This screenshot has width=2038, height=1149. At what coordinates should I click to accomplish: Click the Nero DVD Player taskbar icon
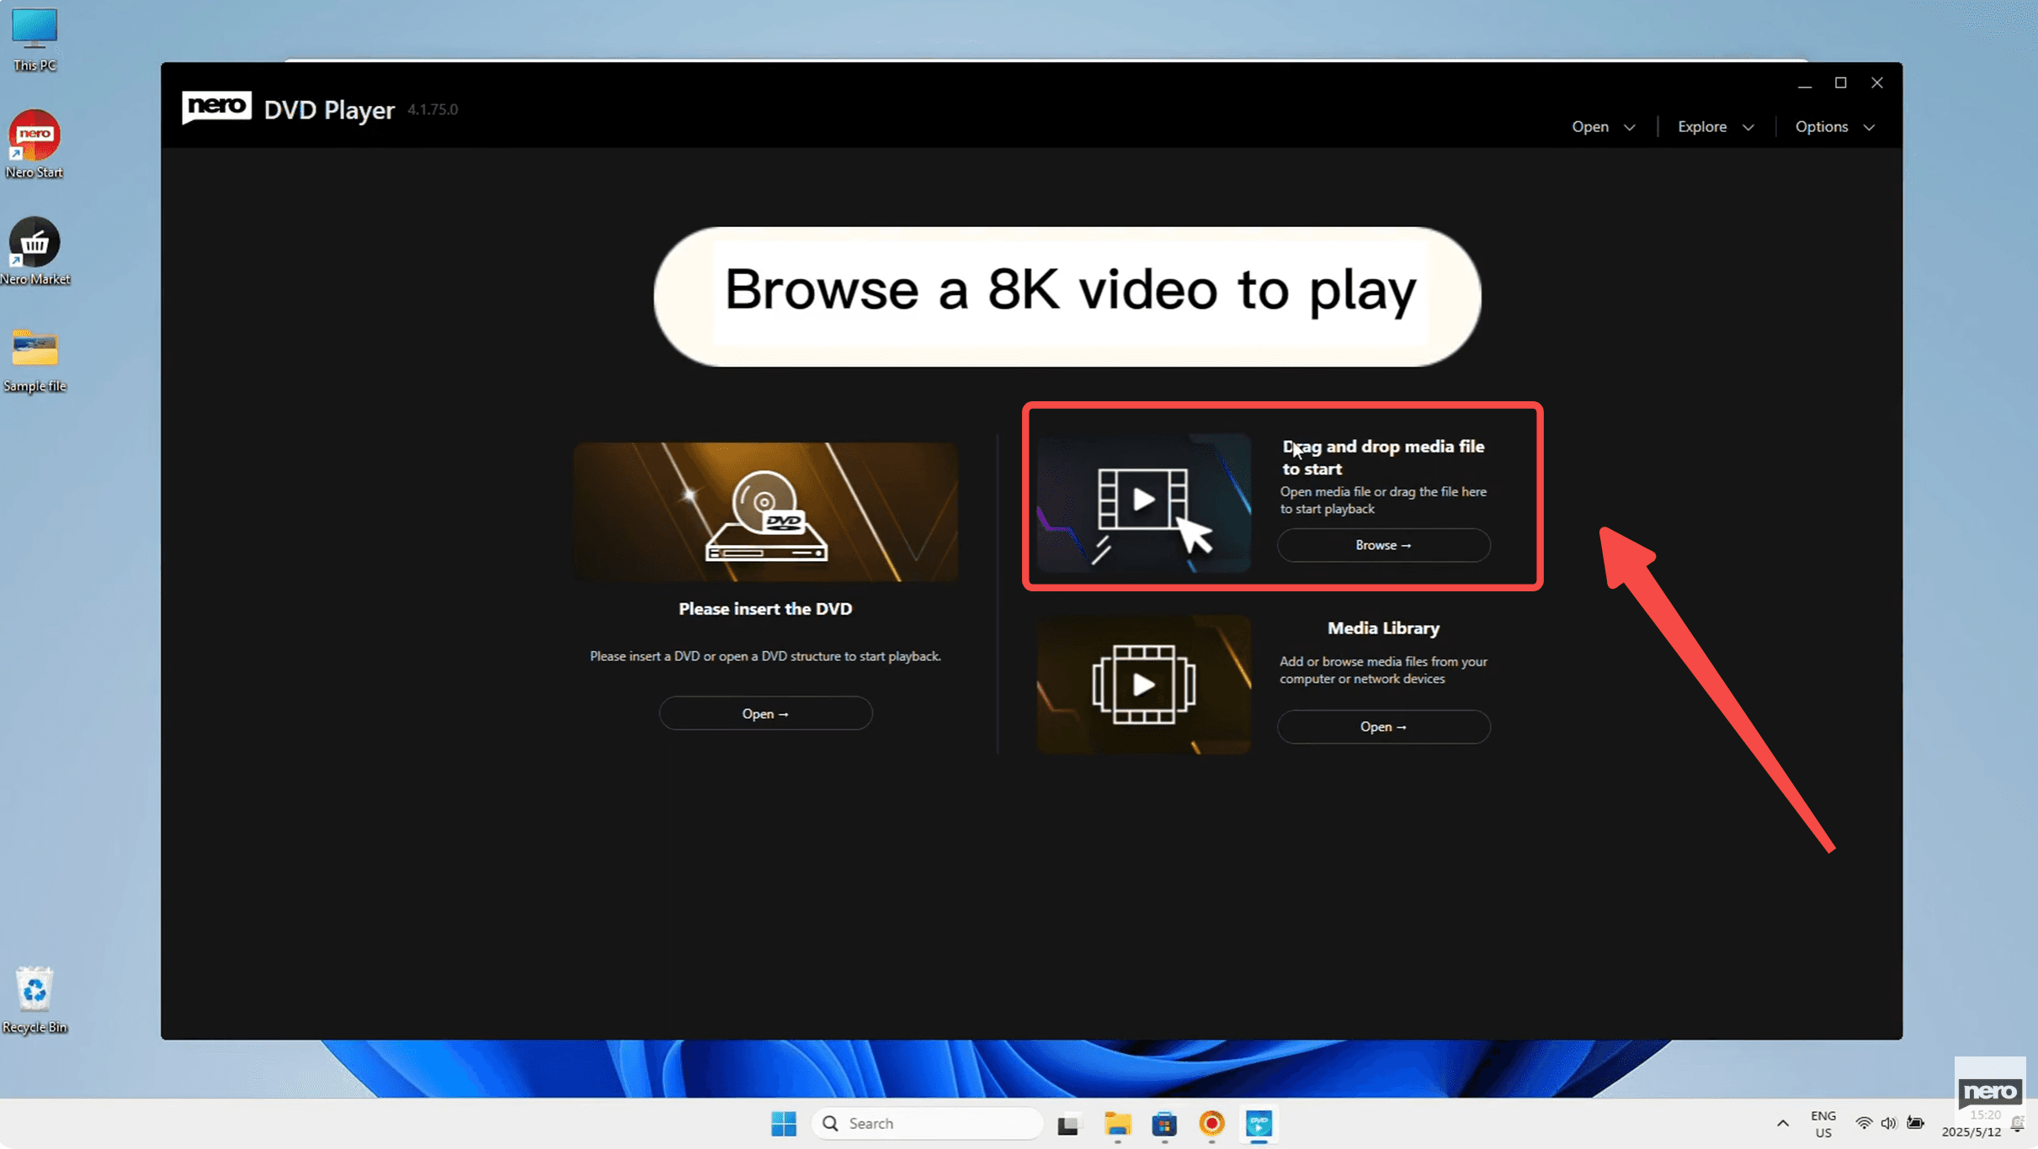pos(1258,1124)
